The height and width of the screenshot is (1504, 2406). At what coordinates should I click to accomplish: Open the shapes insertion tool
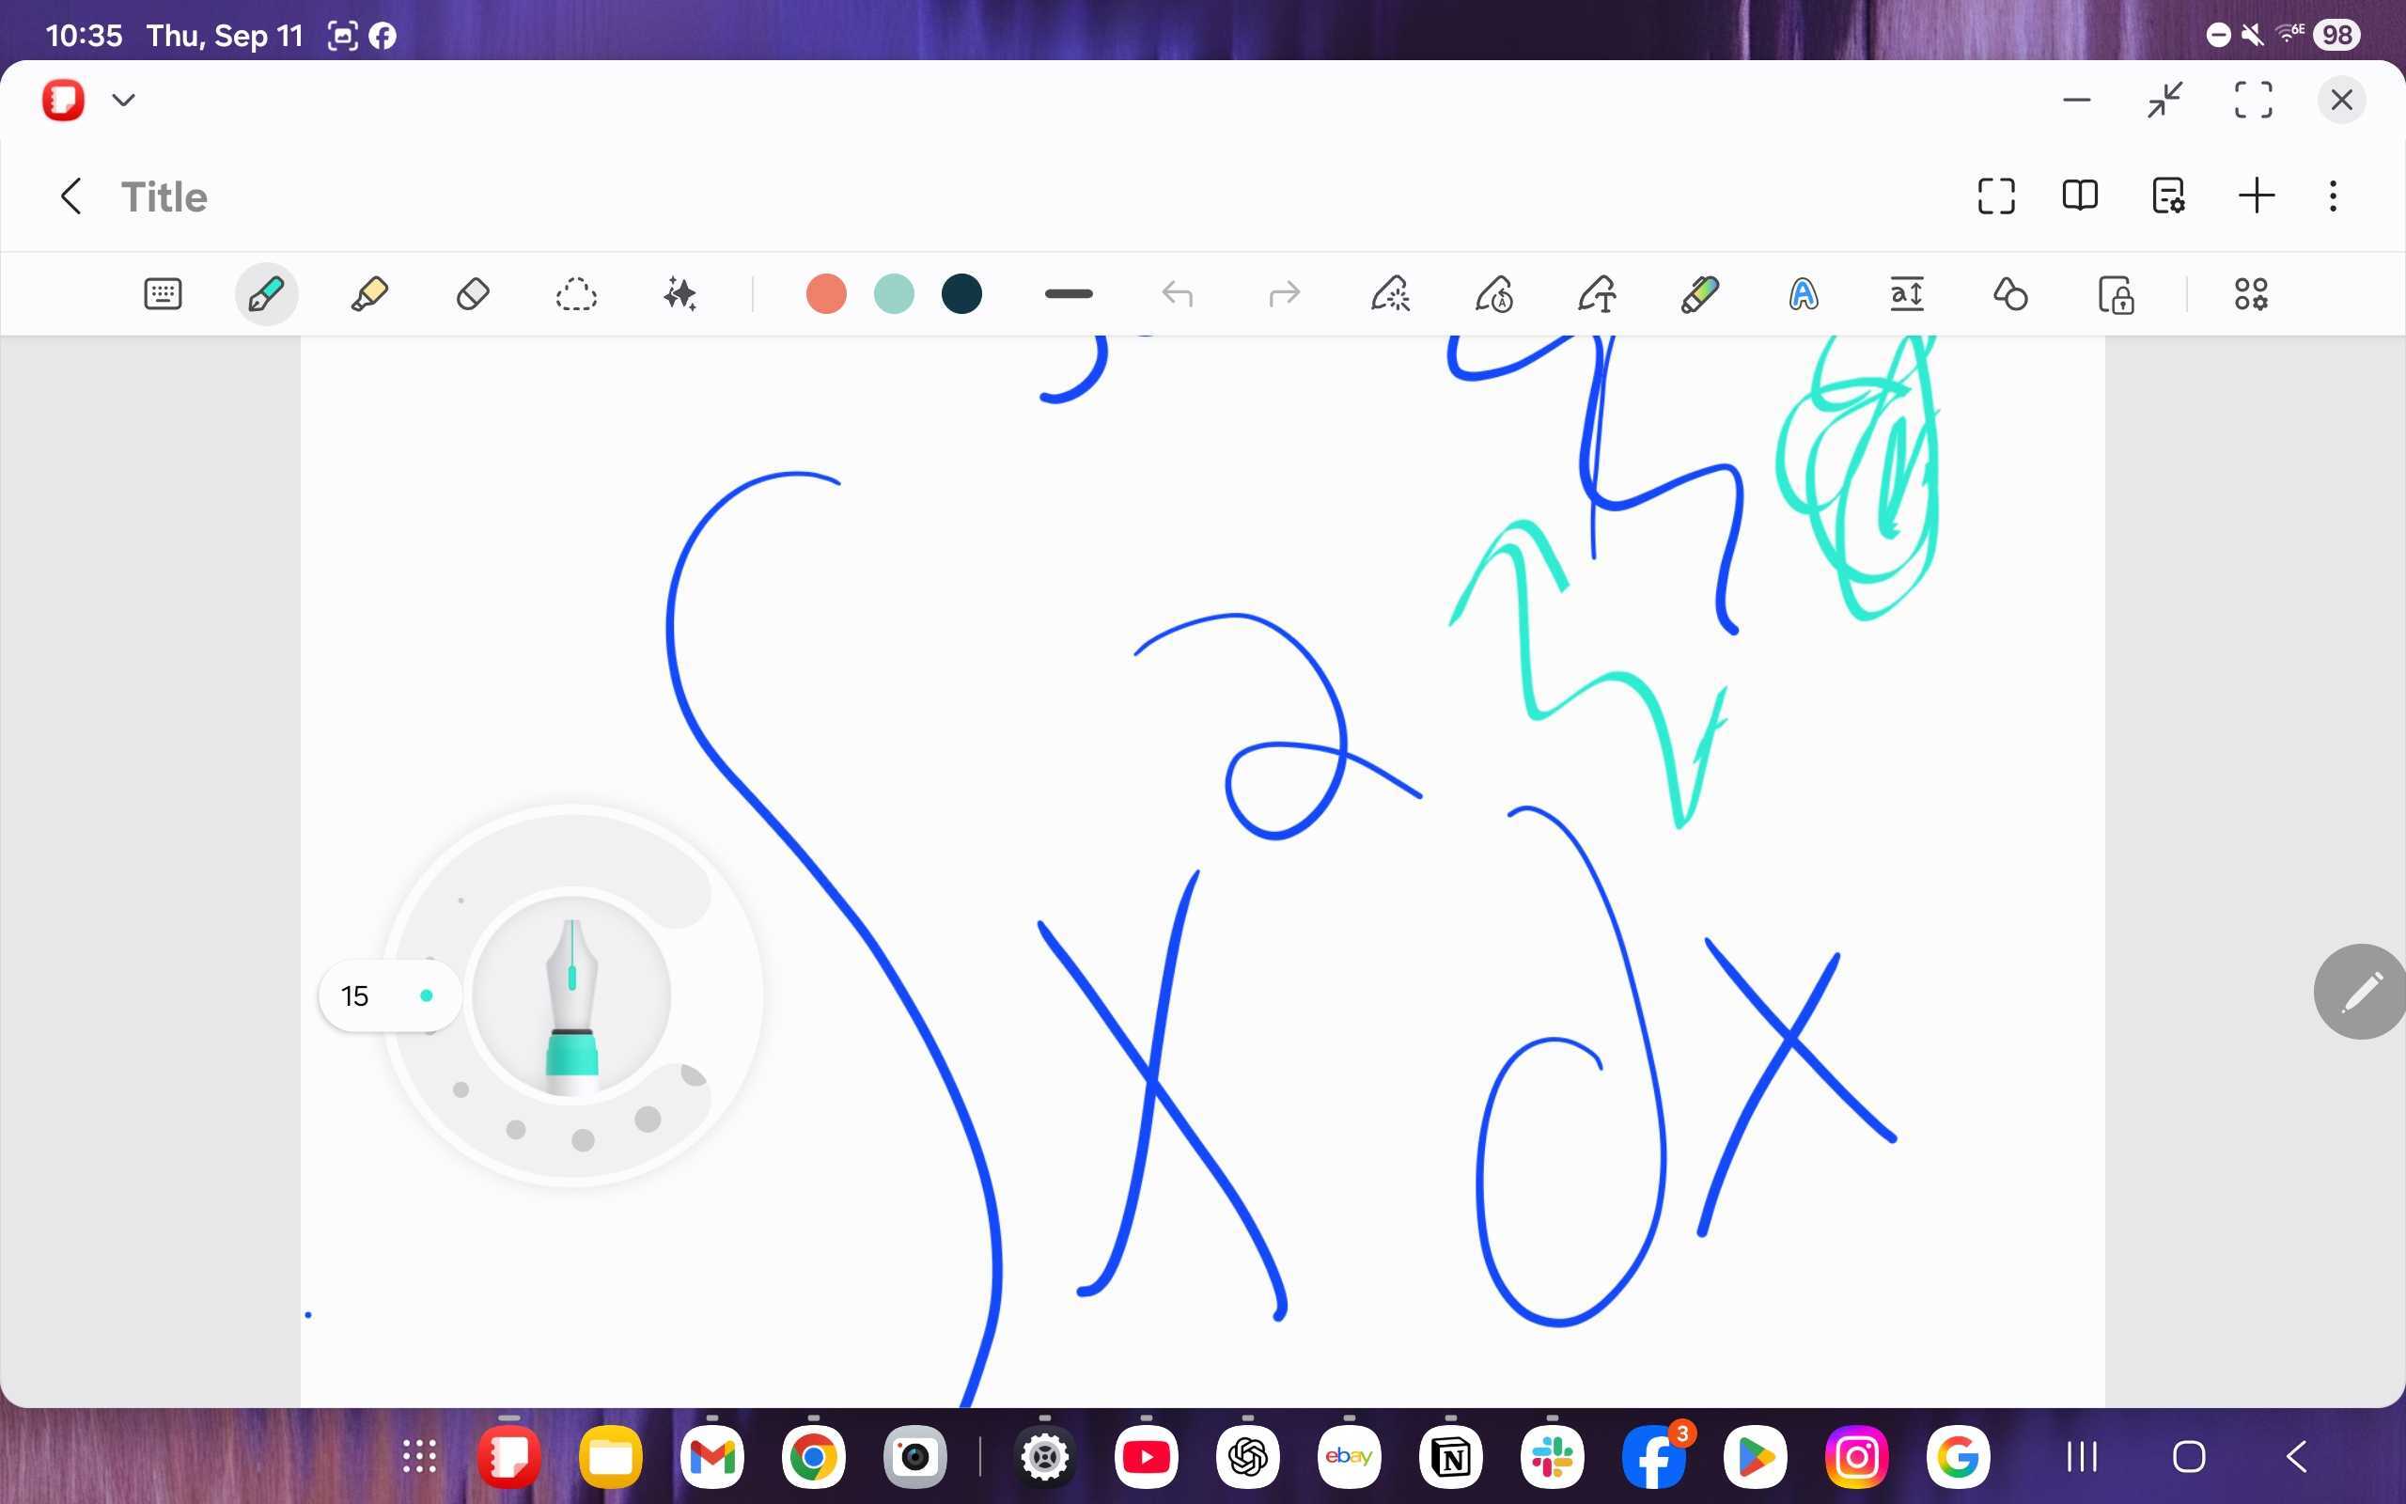(x=2010, y=294)
